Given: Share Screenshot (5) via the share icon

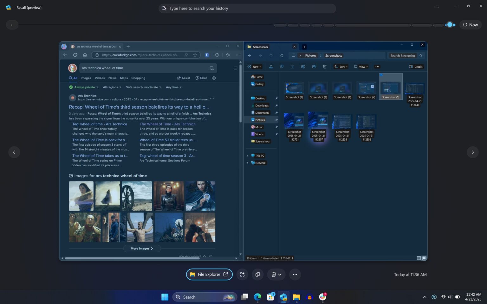Looking at the screenshot, I should [314, 66].
